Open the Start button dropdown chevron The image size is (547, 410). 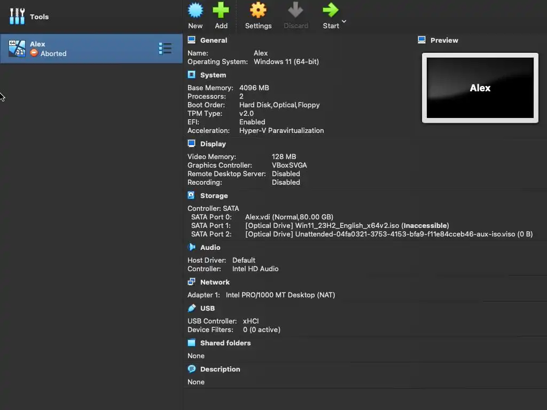[344, 21]
